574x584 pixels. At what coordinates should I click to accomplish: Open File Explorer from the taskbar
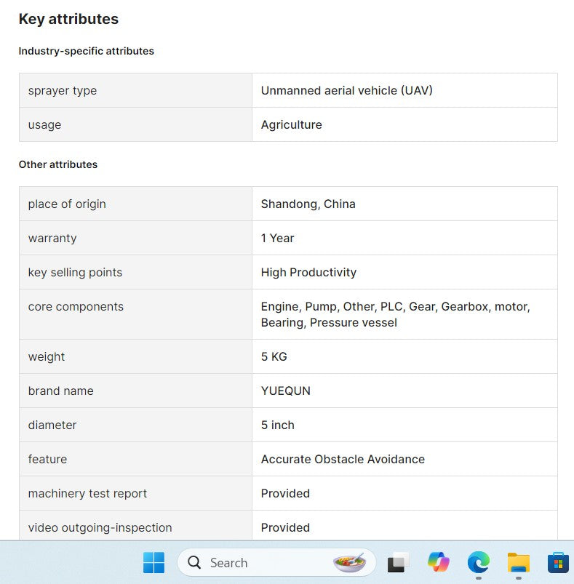tap(518, 562)
